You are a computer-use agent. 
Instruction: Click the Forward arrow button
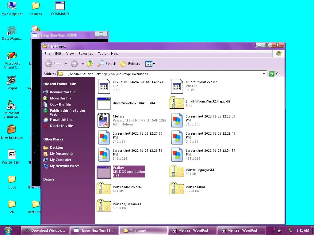(74, 64)
